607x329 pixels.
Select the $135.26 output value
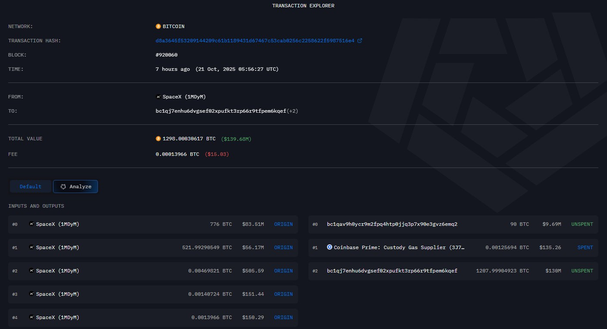coord(550,247)
